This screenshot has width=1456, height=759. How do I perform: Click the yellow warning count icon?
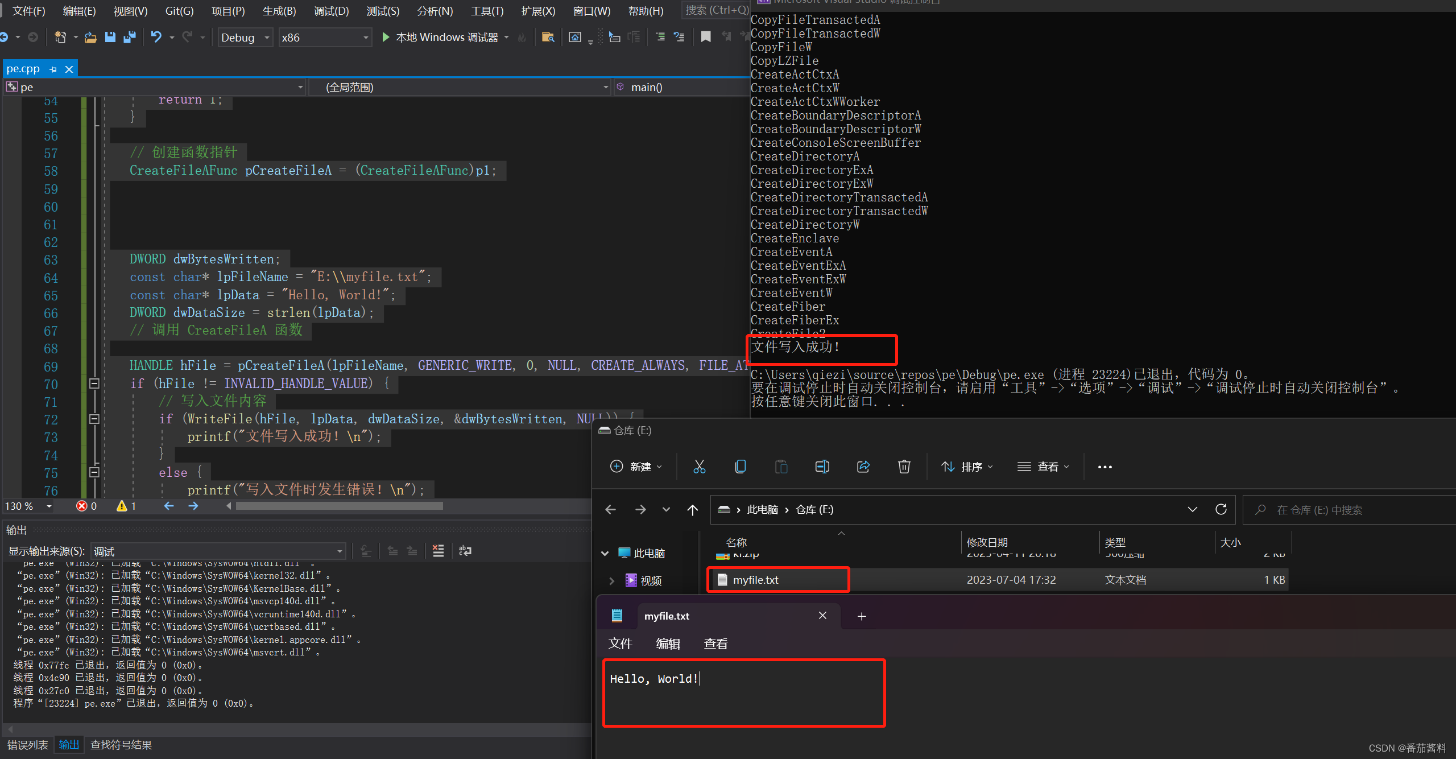122,506
